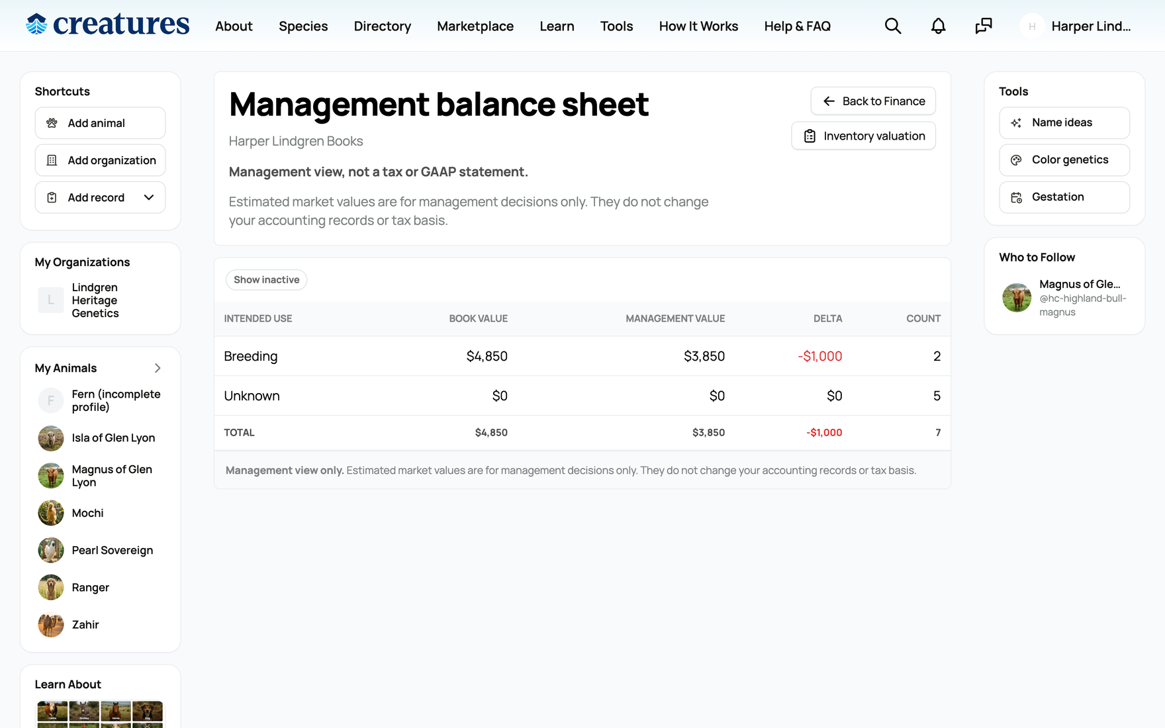This screenshot has height=728, width=1165.
Task: Open Inventory valuation button
Action: click(863, 136)
